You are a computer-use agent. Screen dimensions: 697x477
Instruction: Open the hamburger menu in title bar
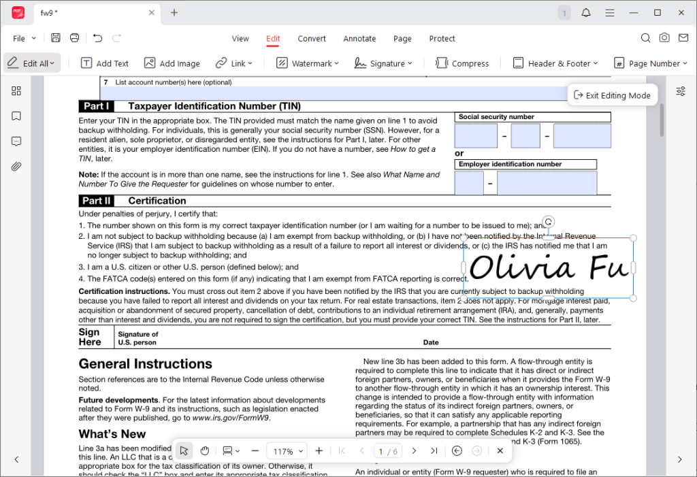click(610, 13)
